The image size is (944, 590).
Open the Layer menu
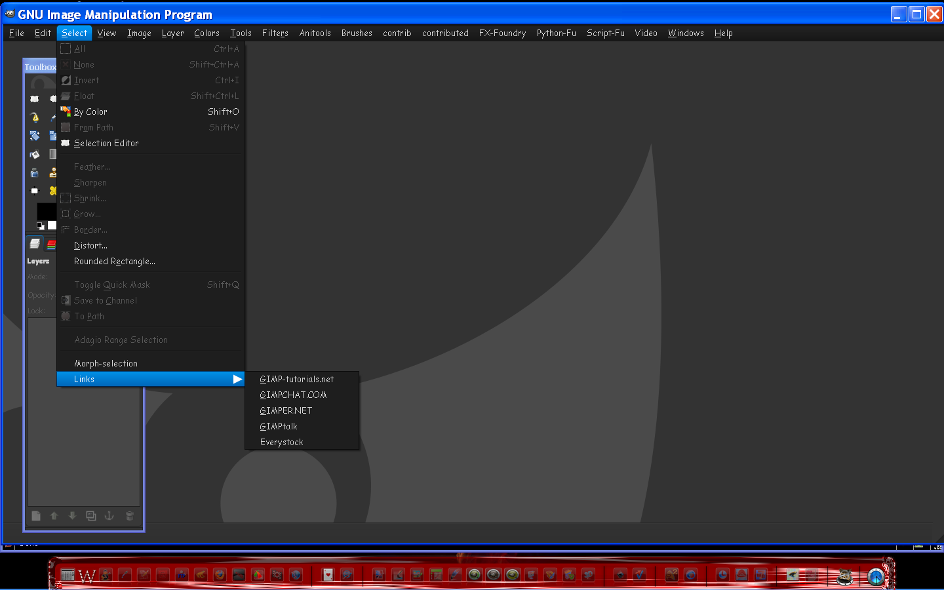pyautogui.click(x=173, y=33)
